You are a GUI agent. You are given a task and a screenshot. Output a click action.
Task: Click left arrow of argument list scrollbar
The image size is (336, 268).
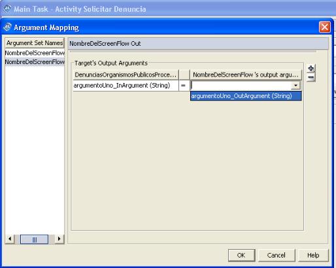pyautogui.click(x=10, y=239)
